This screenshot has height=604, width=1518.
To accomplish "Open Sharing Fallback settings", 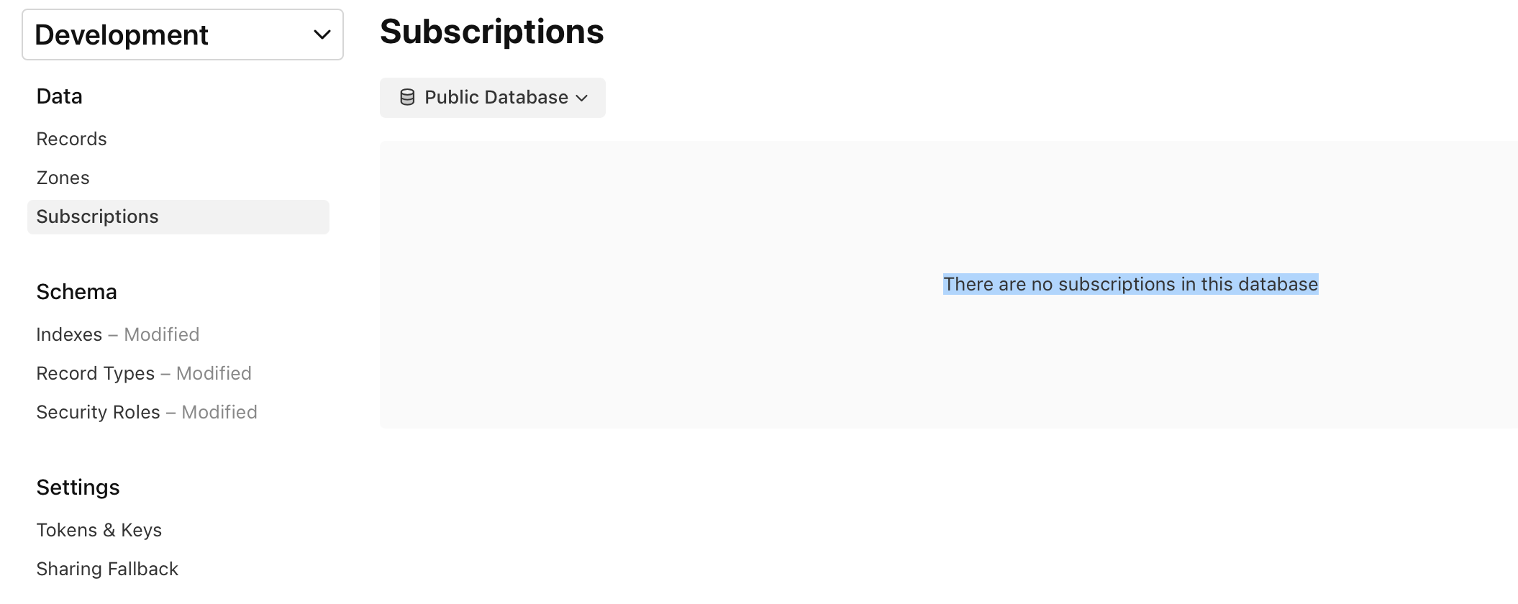I will (107, 569).
